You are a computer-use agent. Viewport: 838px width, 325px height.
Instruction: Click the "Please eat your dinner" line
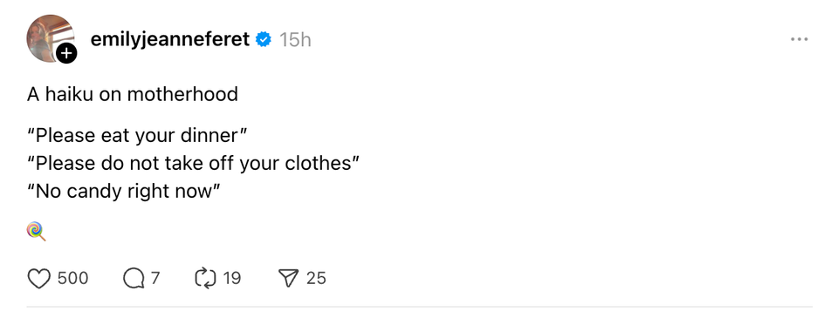tap(137, 136)
